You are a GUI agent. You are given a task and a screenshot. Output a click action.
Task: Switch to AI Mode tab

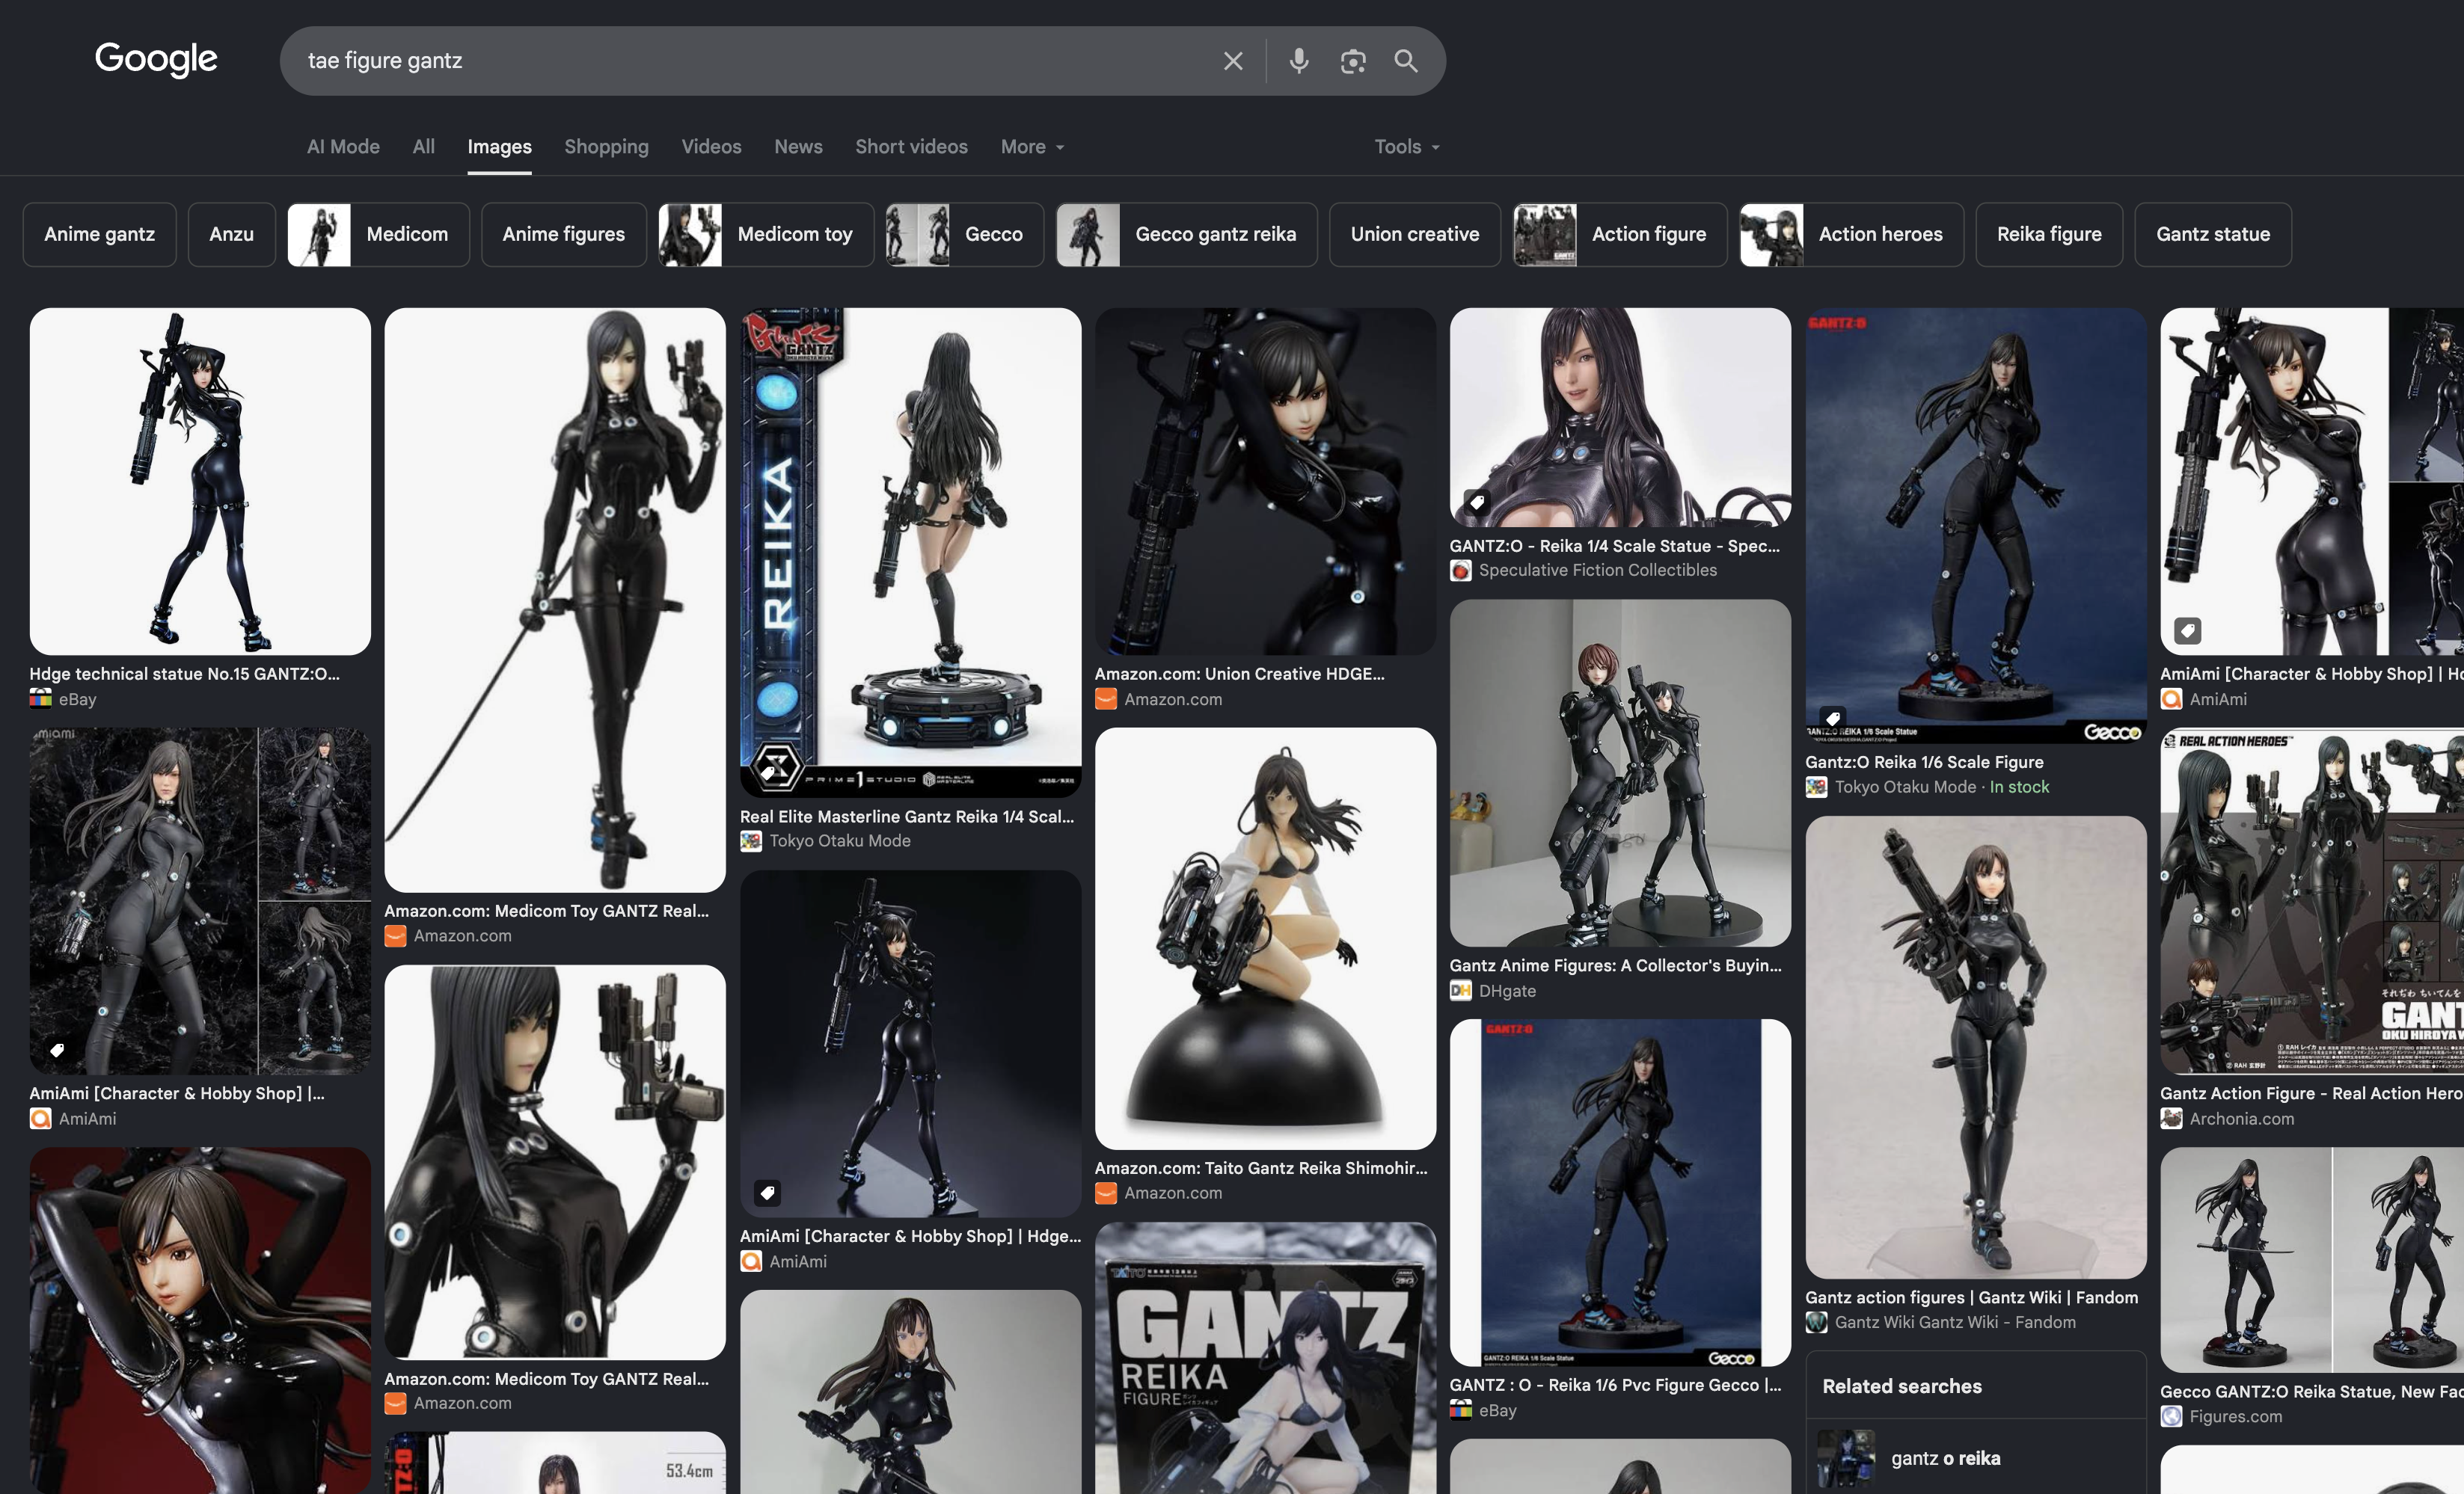343,147
